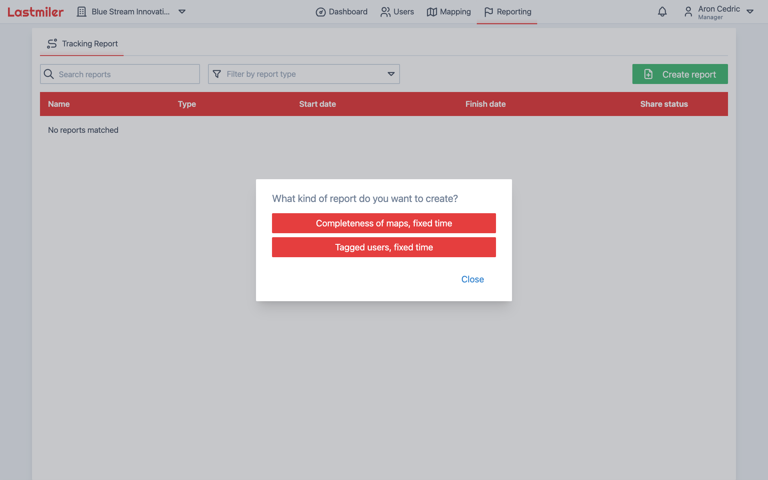Sort by the Name column header

(59, 104)
